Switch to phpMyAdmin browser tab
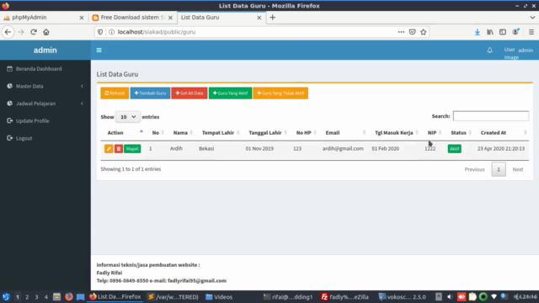The image size is (539, 303). coord(43,18)
